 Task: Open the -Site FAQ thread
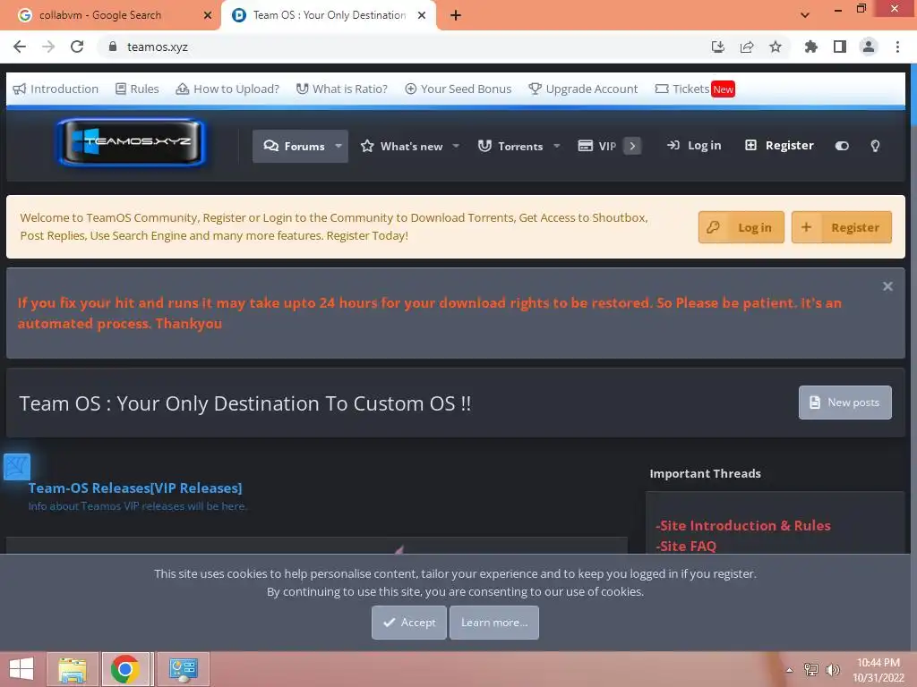pyautogui.click(x=685, y=547)
